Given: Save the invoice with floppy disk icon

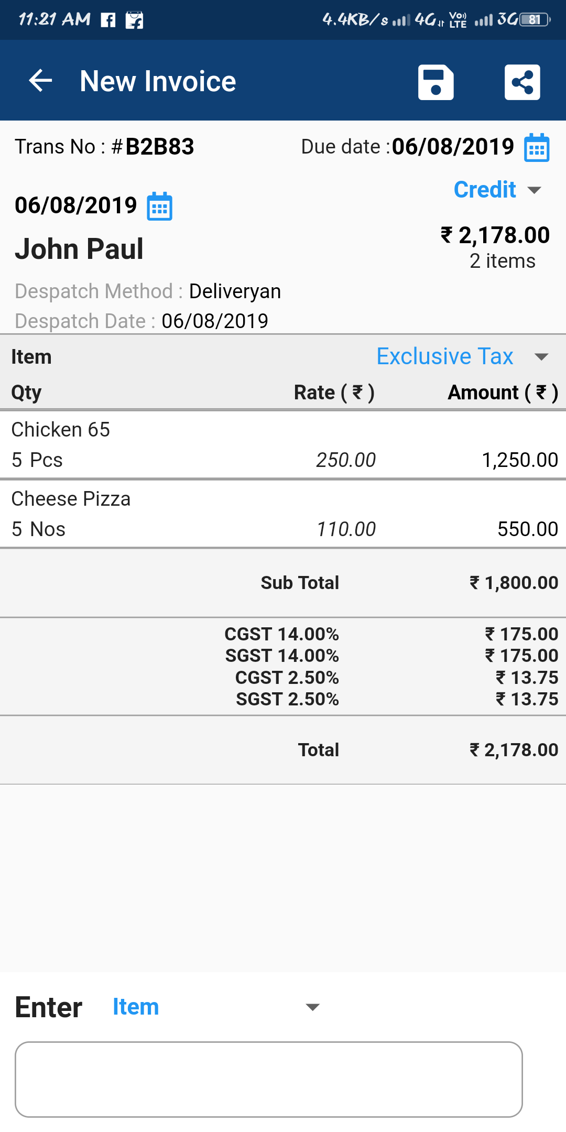Looking at the screenshot, I should [436, 82].
